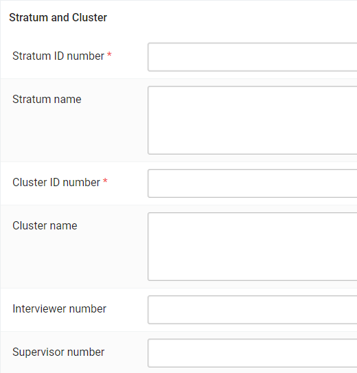Click the Cluster name label text
Screen dimensions: 357x373
tap(45, 225)
